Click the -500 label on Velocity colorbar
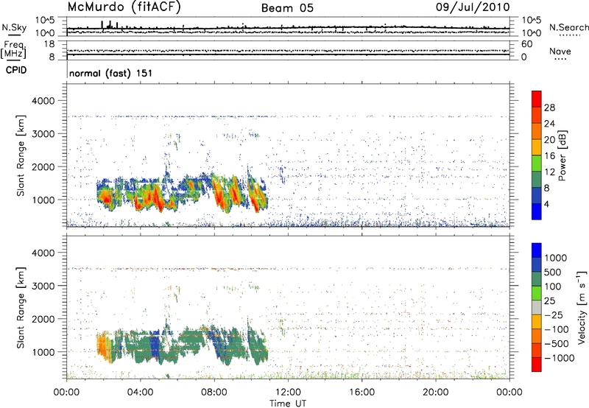 (x=557, y=344)
